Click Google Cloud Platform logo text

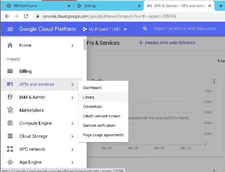point(48,29)
